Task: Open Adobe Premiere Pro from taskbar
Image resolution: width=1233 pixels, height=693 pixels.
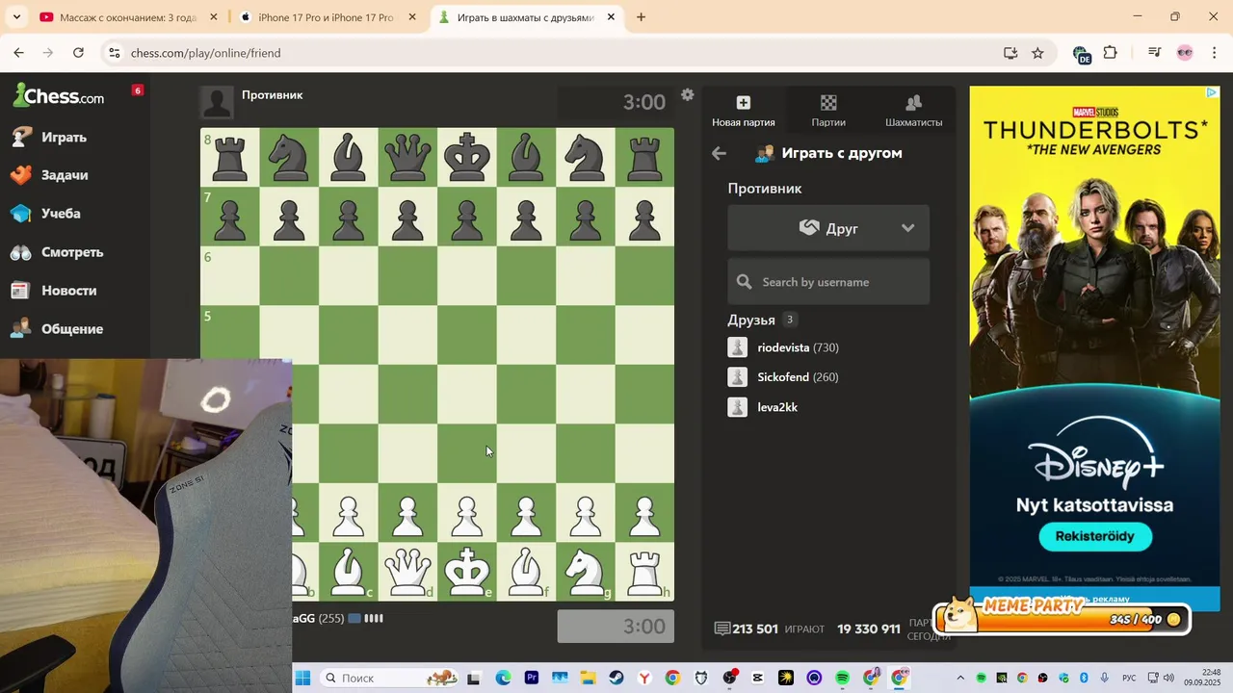Action: pos(532,678)
